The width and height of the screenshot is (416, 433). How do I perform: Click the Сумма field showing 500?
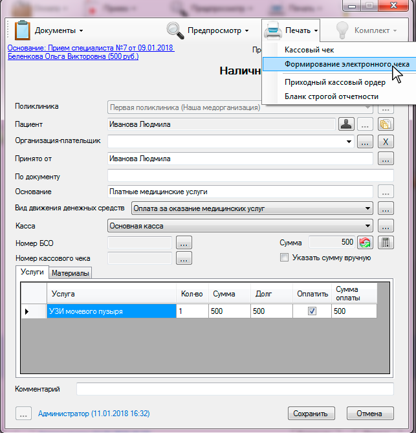pyautogui.click(x=332, y=242)
